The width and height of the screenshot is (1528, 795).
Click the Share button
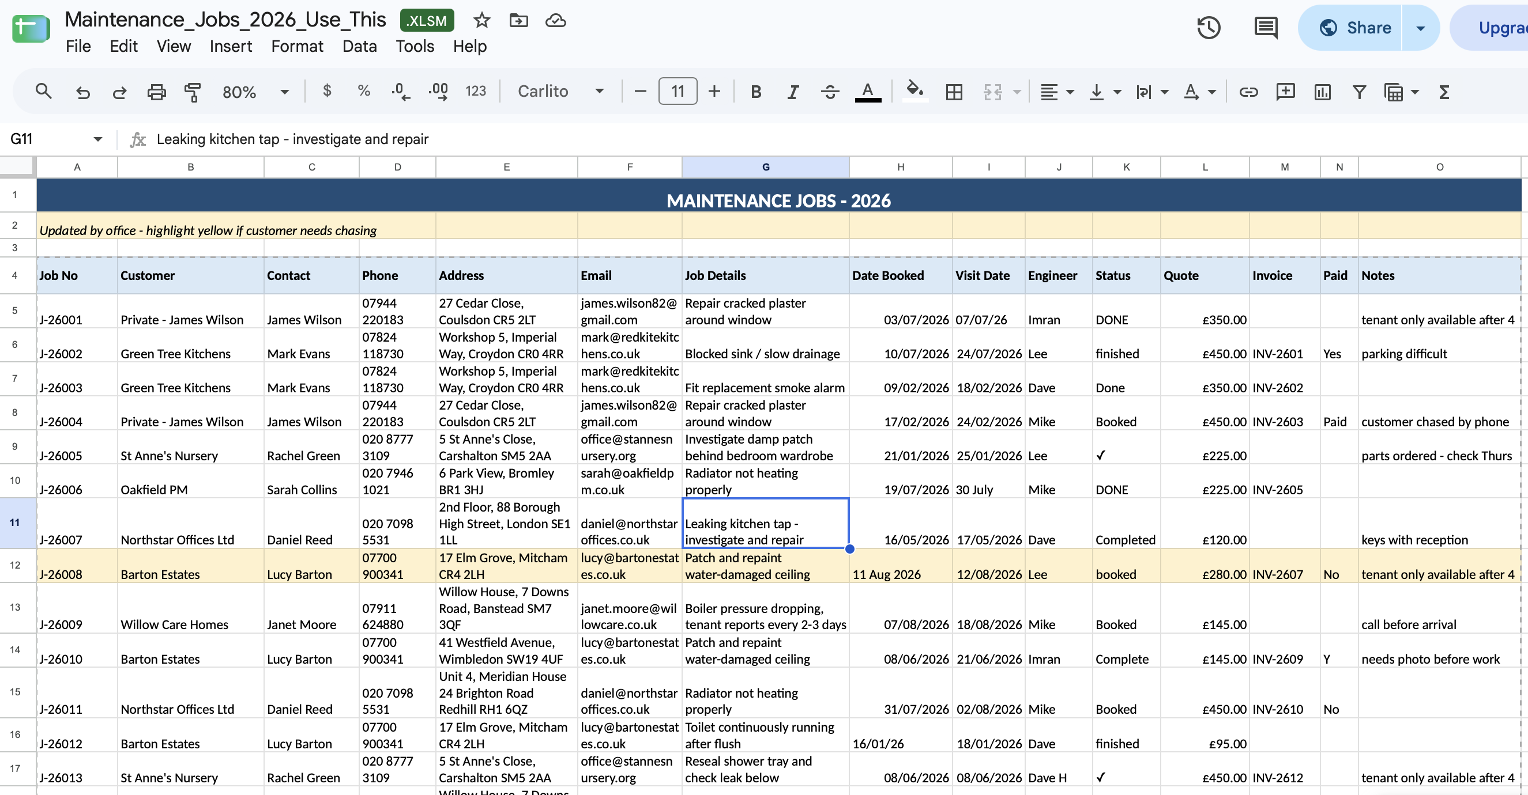[1350, 28]
